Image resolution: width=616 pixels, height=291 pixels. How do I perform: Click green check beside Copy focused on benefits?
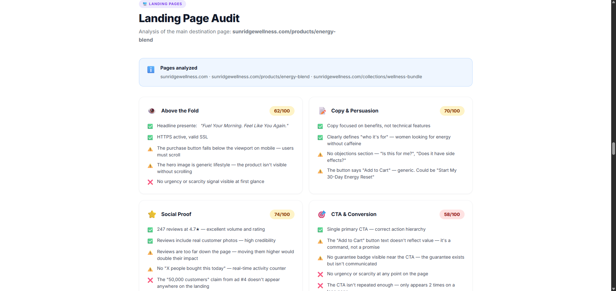click(320, 126)
